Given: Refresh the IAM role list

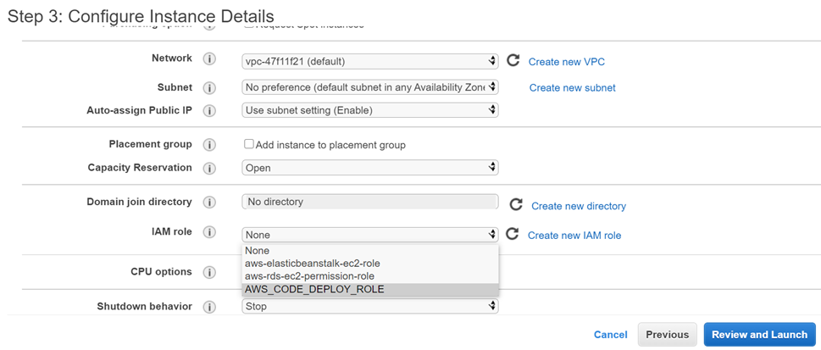Looking at the screenshot, I should coord(512,235).
